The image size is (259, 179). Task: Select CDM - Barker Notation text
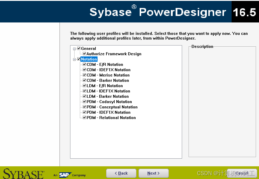pyautogui.click(x=108, y=80)
